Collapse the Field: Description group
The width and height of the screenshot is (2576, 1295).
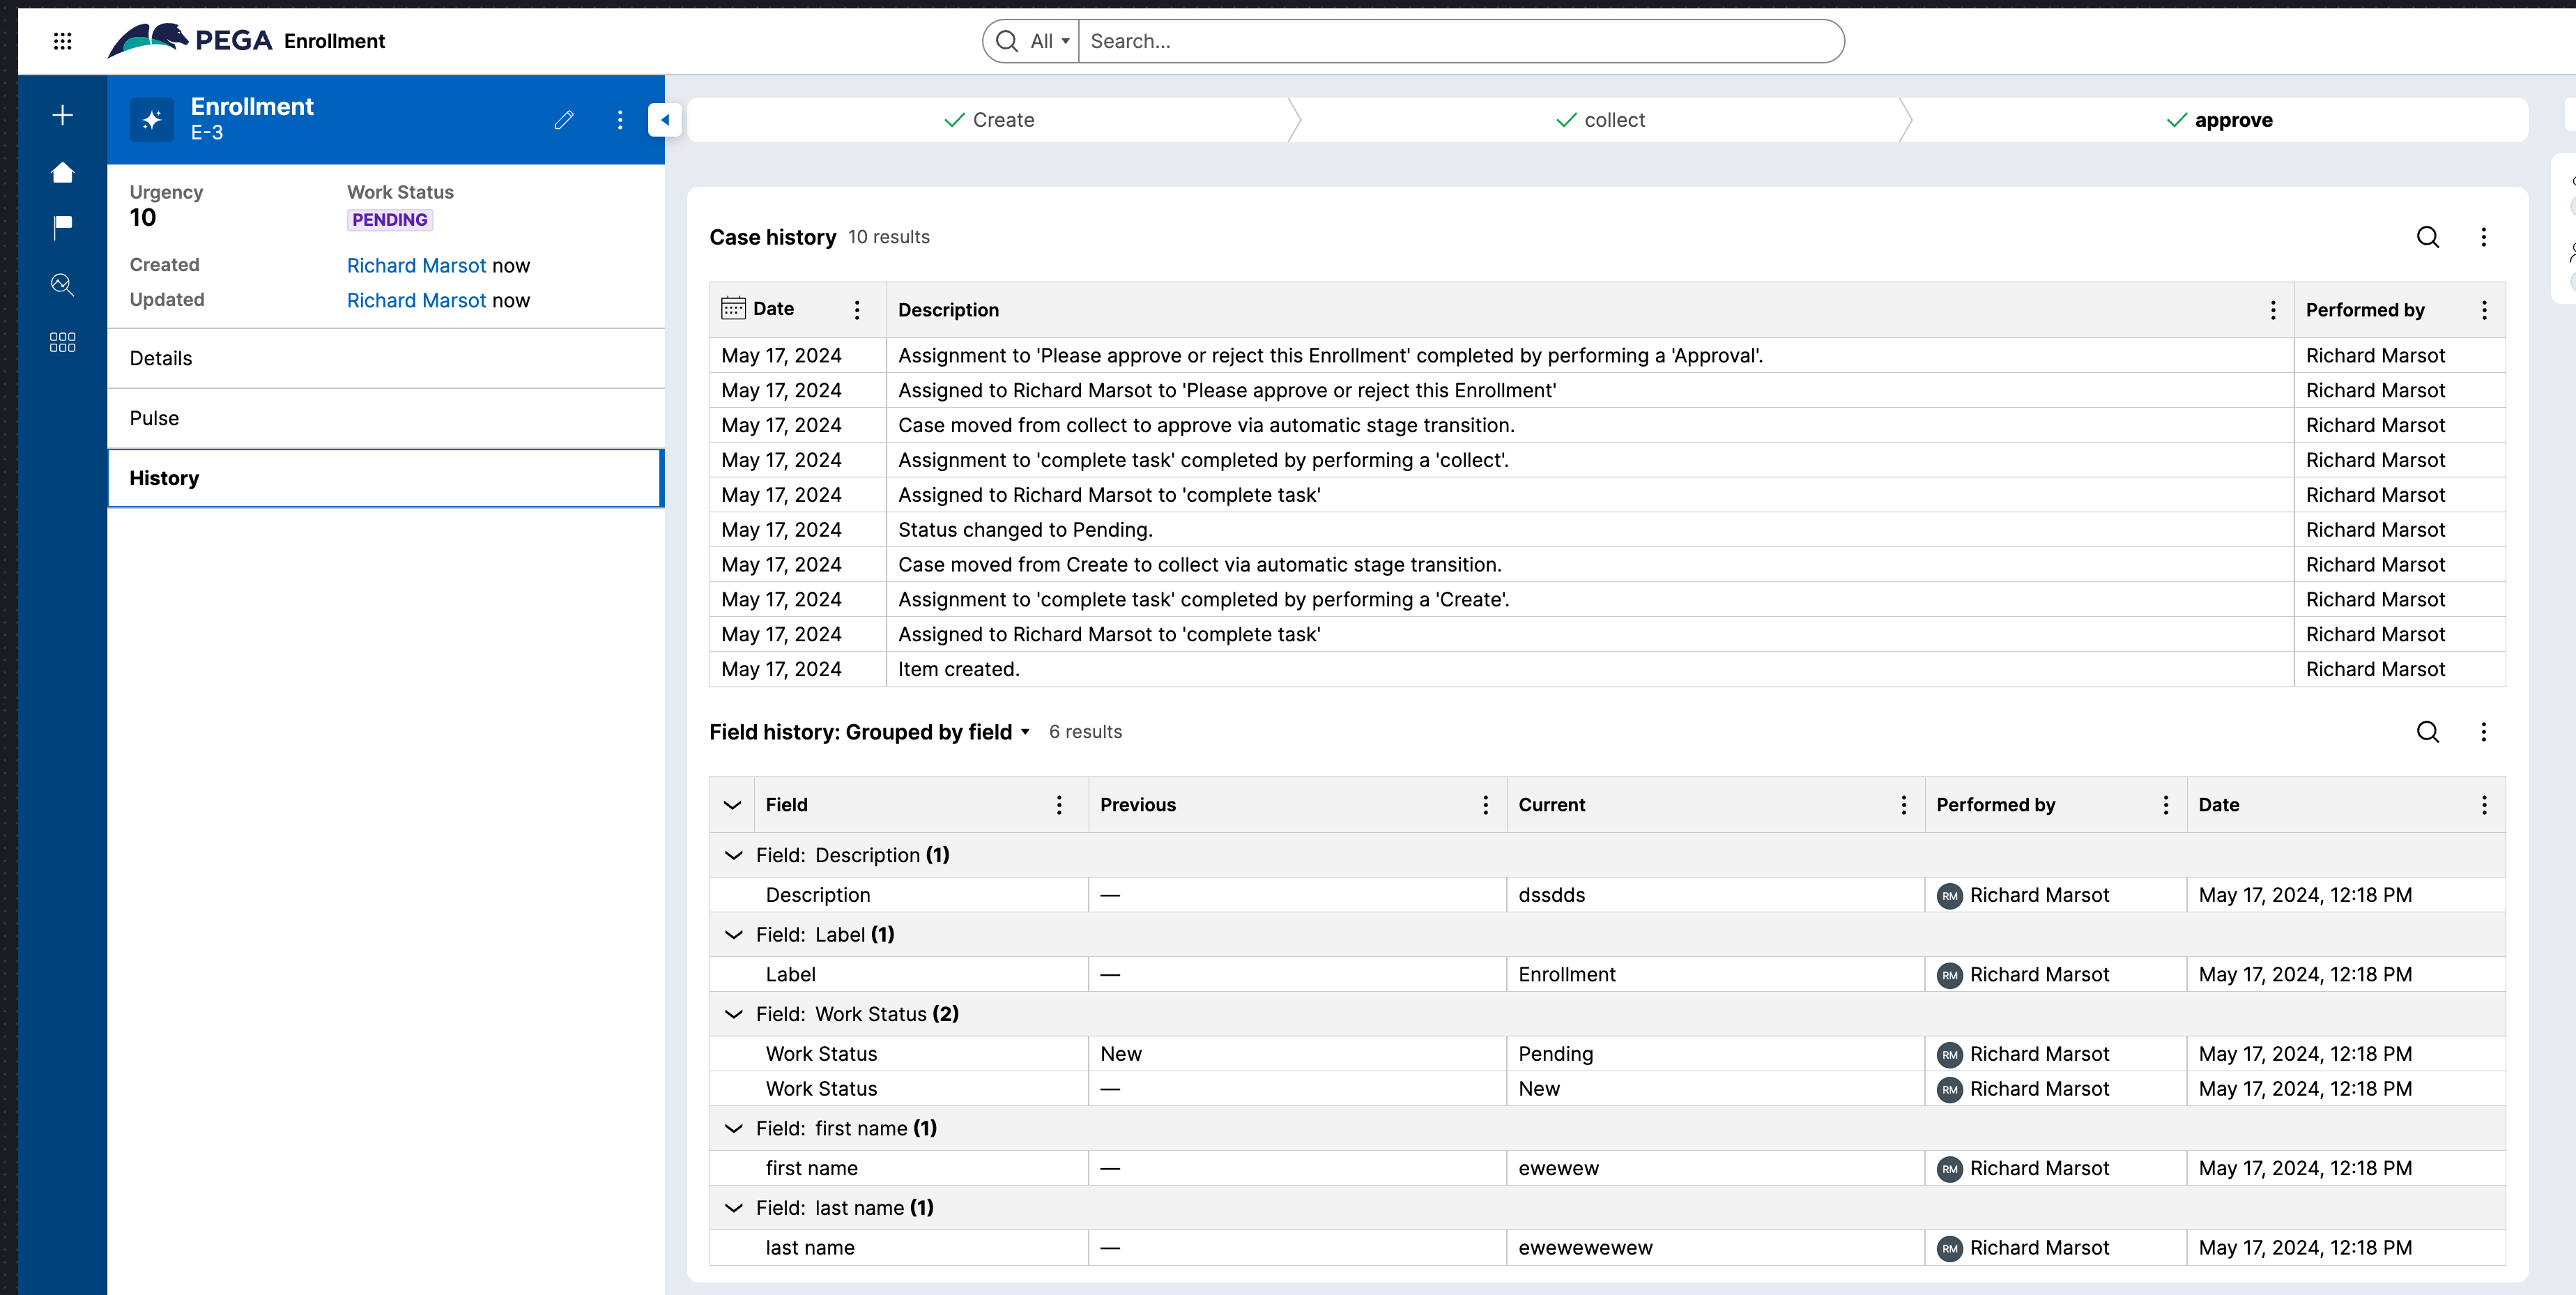coord(734,855)
